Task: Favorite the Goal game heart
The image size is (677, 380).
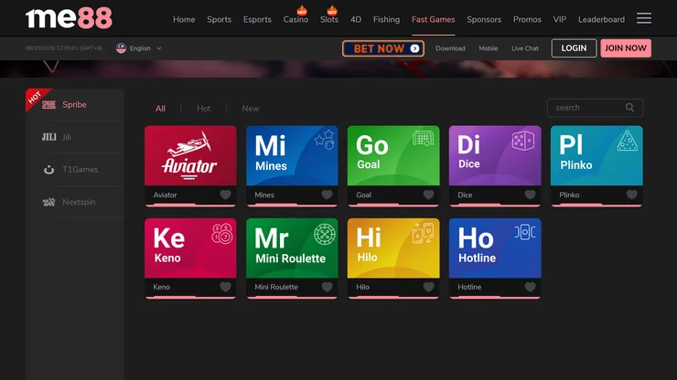Action: (428, 195)
